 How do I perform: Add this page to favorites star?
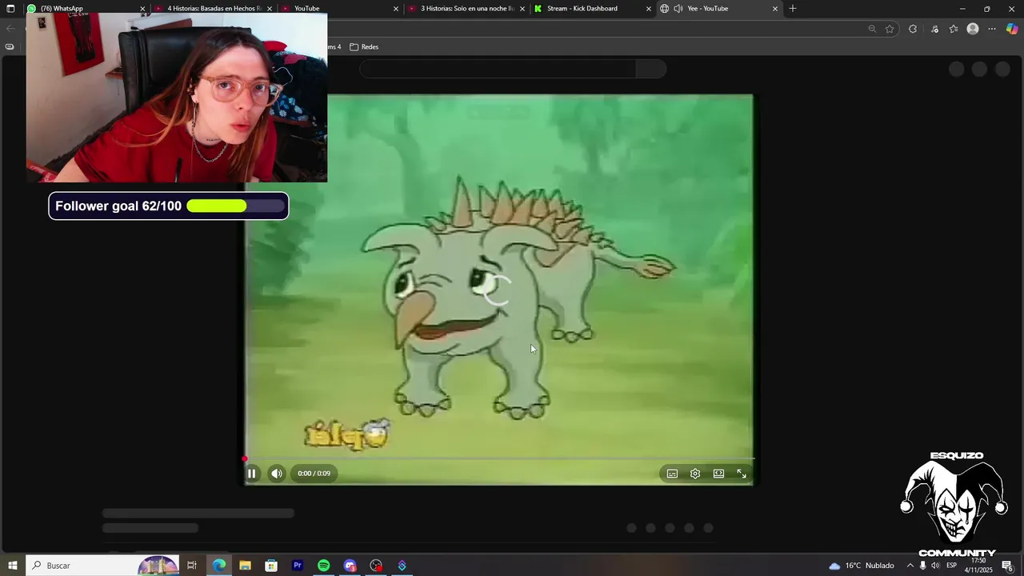(890, 29)
